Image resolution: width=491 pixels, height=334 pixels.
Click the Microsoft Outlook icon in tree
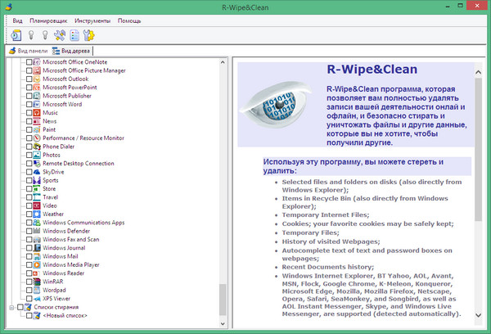tap(37, 79)
